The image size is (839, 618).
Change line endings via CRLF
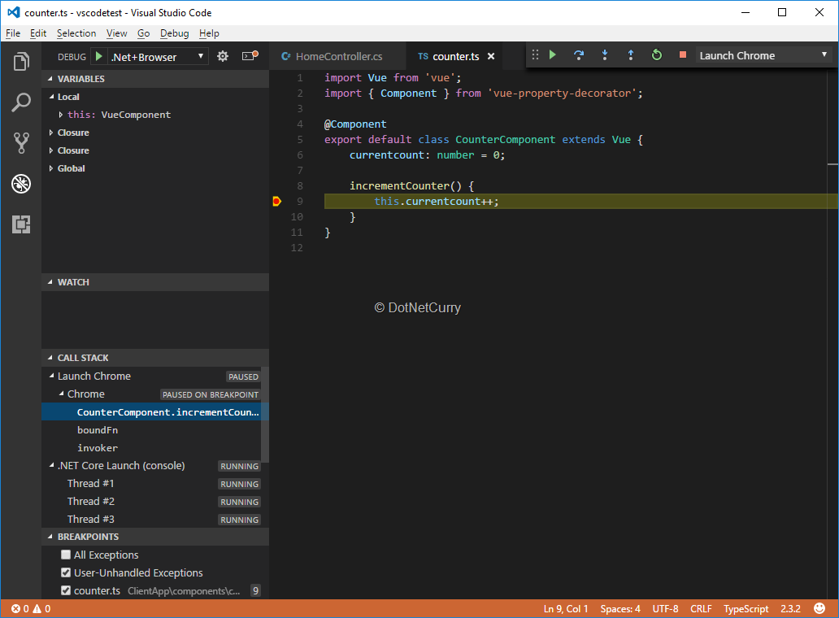tap(701, 608)
